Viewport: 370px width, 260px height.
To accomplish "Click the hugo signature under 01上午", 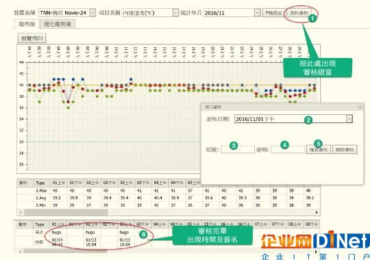I will point(57,233).
